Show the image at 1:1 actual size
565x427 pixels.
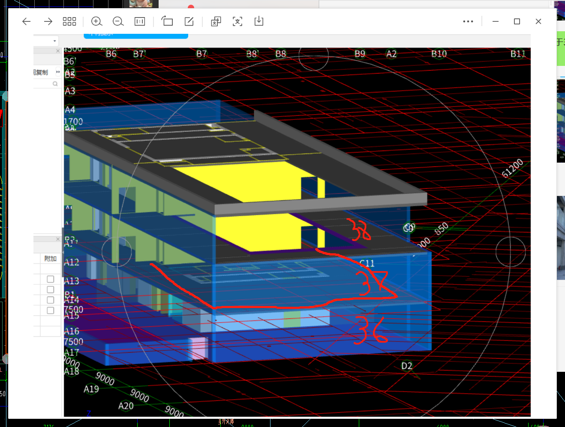(x=140, y=21)
